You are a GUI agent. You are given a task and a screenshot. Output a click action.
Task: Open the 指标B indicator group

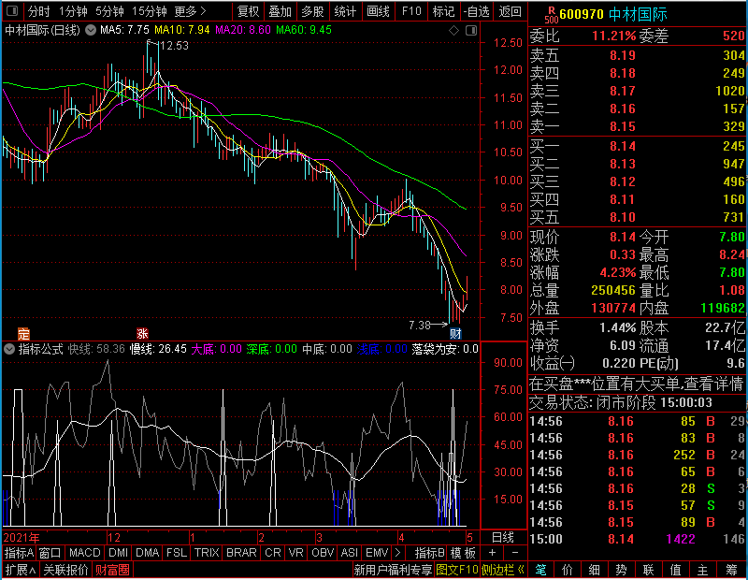coord(430,553)
